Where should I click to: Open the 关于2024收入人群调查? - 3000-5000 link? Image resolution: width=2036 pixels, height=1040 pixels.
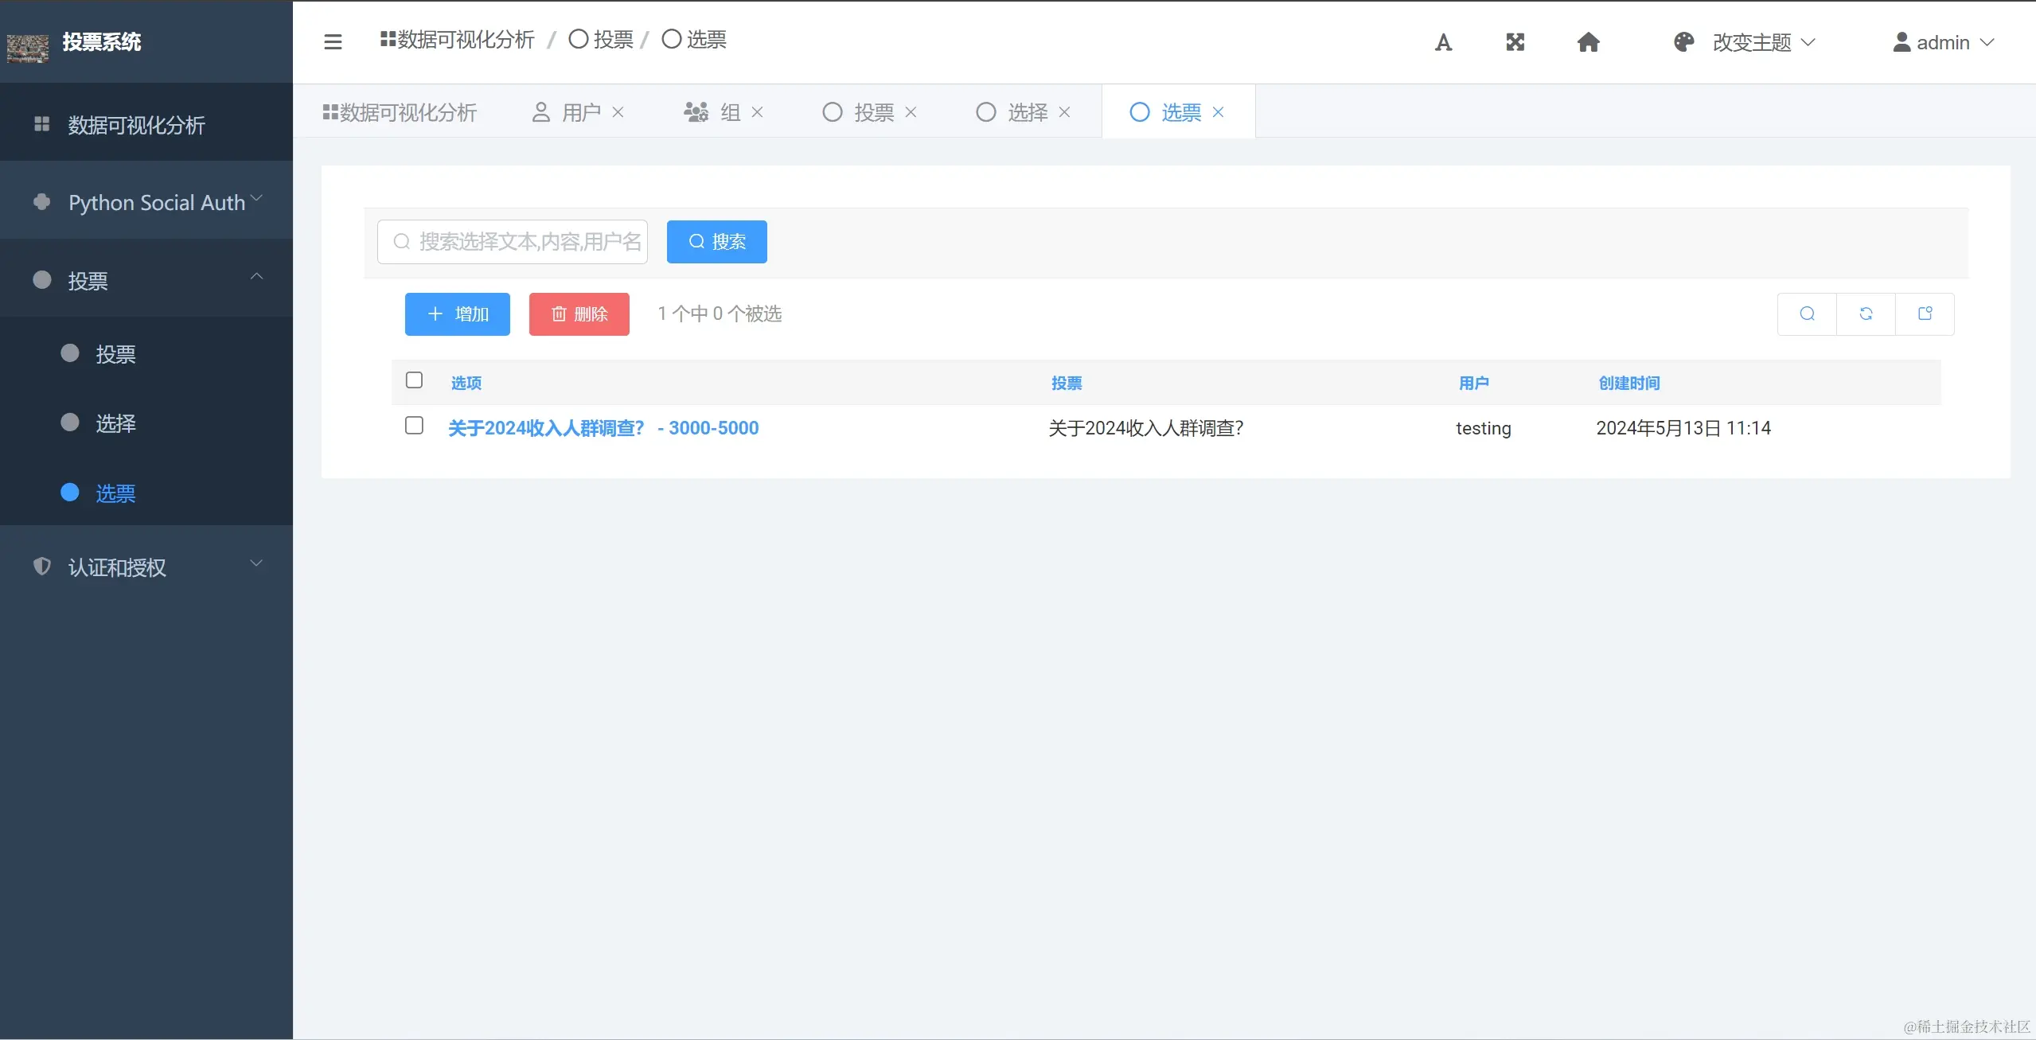tap(603, 428)
